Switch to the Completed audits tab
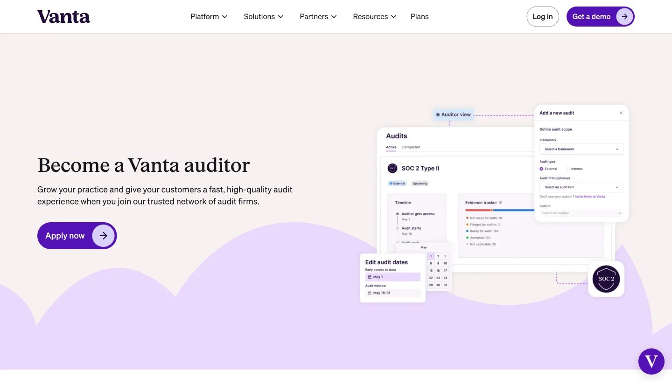This screenshot has height=382, width=672. pyautogui.click(x=411, y=147)
